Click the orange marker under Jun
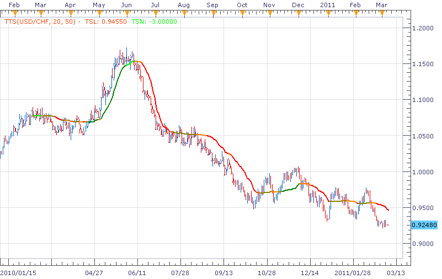 tap(127, 13)
